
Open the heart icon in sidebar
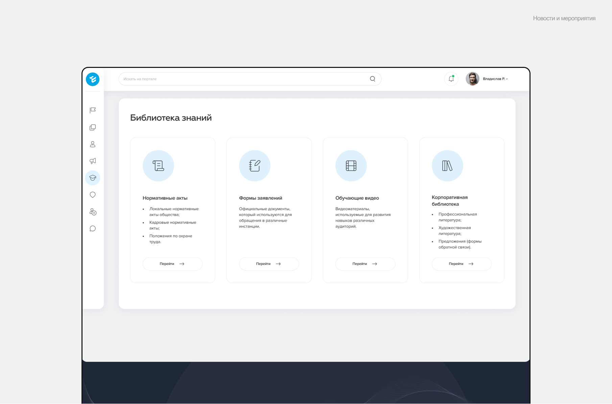click(x=93, y=195)
